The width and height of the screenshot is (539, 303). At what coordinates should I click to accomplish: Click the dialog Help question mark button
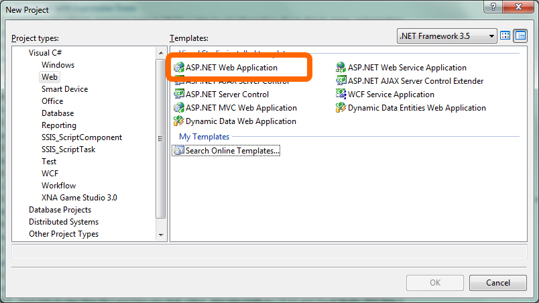pos(493,7)
